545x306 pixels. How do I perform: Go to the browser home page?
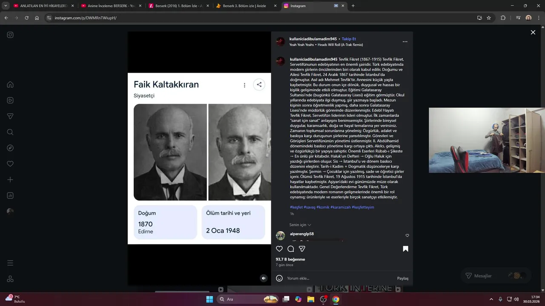click(x=37, y=18)
